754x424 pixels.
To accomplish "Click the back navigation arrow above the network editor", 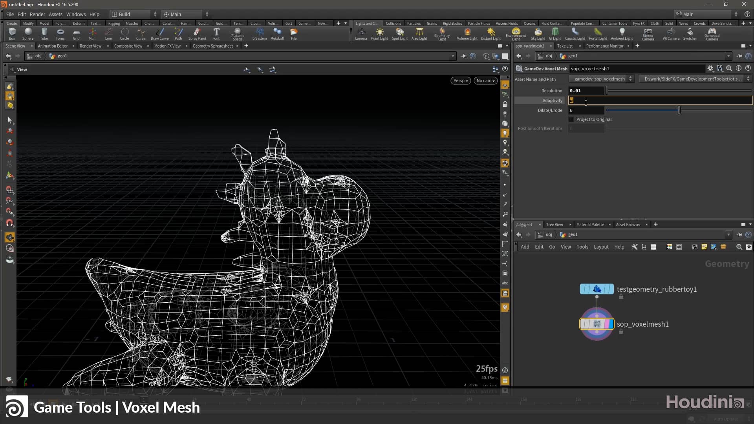I will point(519,234).
